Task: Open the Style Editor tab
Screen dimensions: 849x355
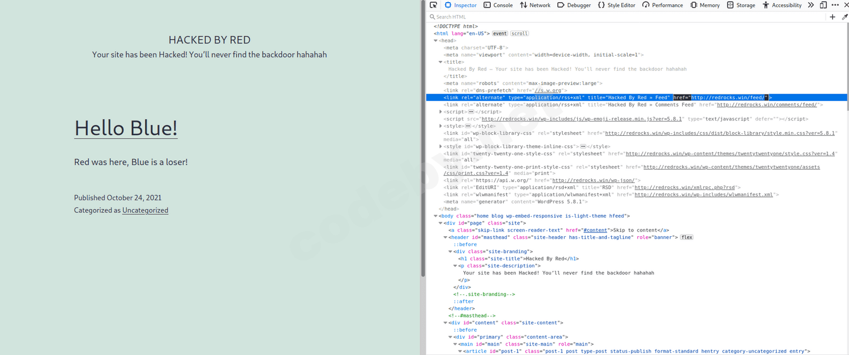Action: coord(616,5)
